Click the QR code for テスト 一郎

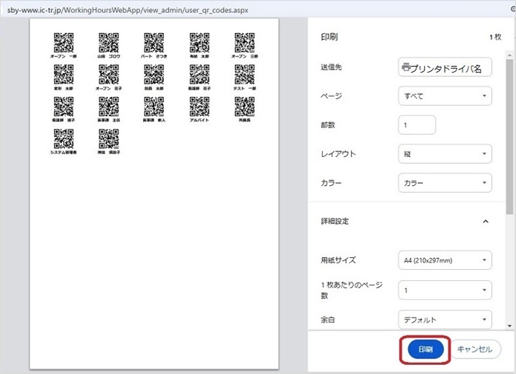coord(245,75)
